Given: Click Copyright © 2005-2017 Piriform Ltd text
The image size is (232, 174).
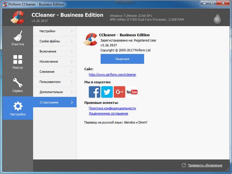Looking at the screenshot, I should point(125,50).
